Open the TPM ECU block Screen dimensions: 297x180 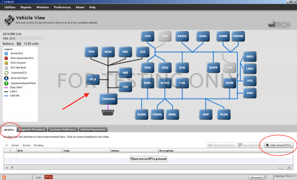click(x=91, y=51)
